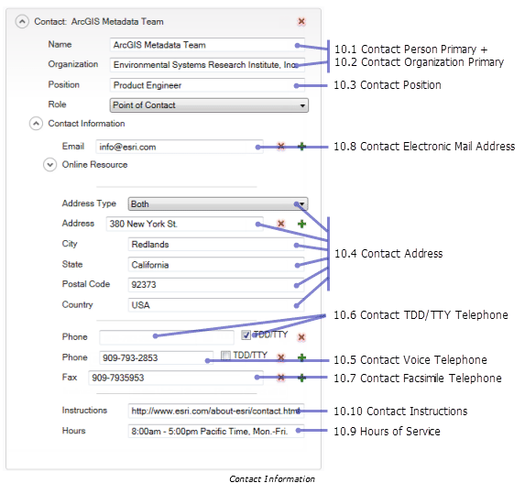Click the City field Redlands
Screen dimensions: 525x483
point(216,245)
